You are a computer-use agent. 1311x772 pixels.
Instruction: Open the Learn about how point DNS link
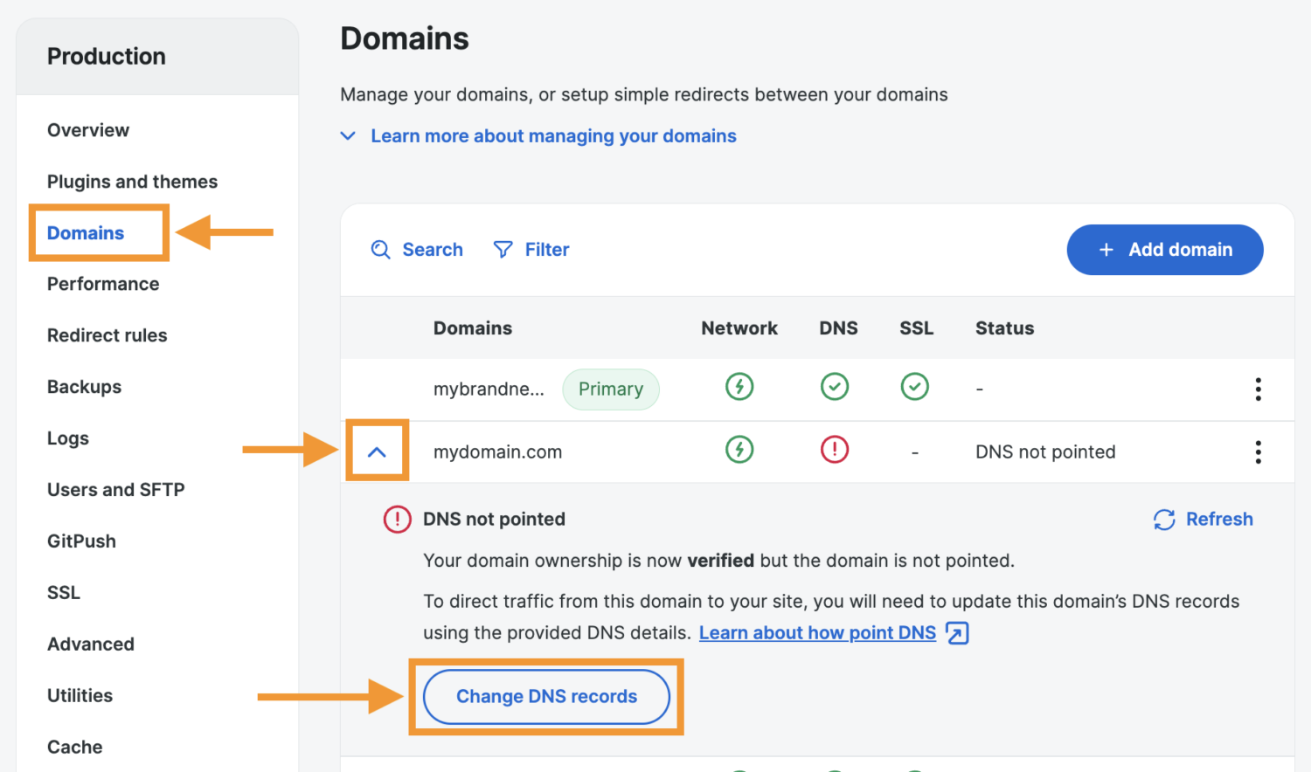816,632
